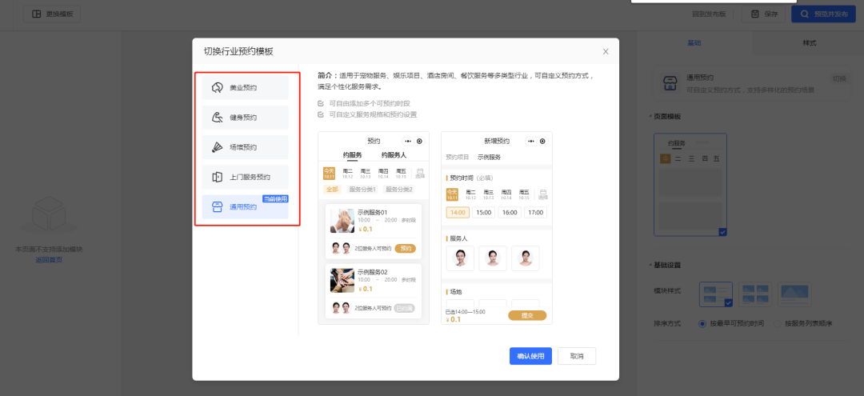Click the 选择 calendar icon in 新增预约
The image size is (864, 396).
click(542, 194)
